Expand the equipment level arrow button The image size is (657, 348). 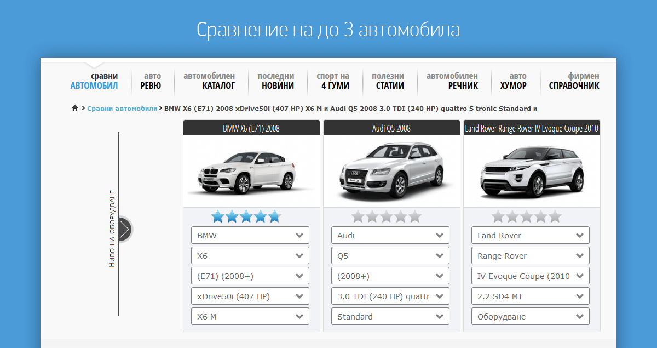[124, 230]
